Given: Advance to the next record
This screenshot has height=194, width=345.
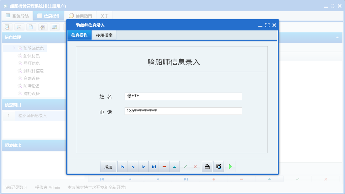Looking at the screenshot, I should click(x=143, y=167).
